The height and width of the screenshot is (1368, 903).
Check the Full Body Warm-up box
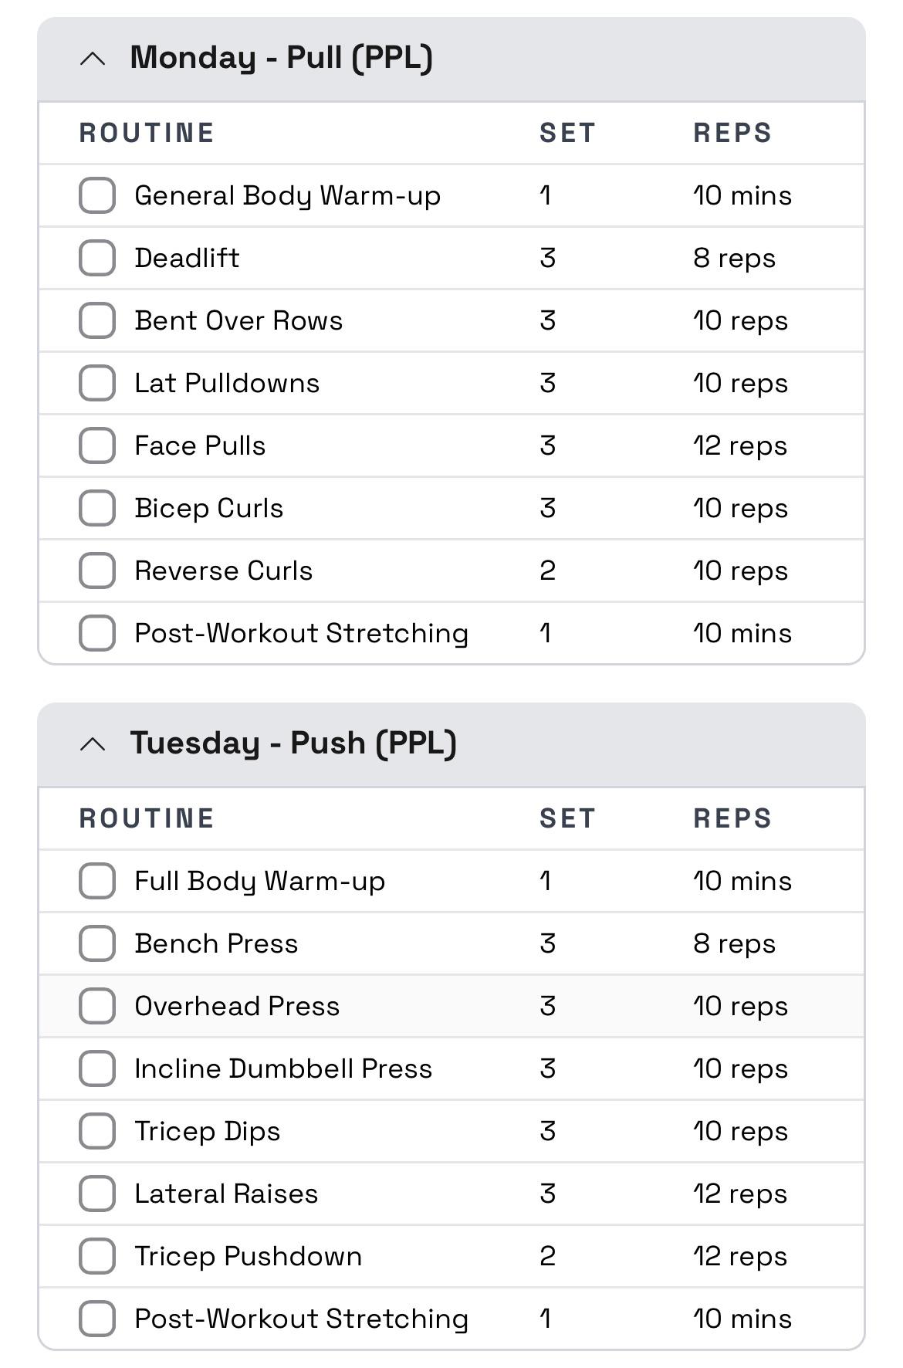pyautogui.click(x=97, y=881)
